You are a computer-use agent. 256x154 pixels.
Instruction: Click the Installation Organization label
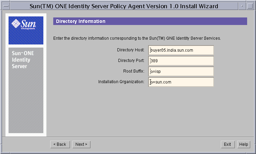[x=121, y=82]
